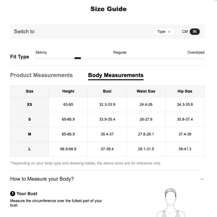Switch to Product Measurements tab
Screen dimensions: 217x217
[x=41, y=75]
